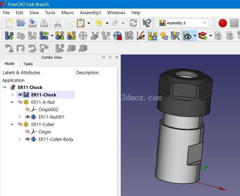
Task: Solve constraints with the document-check assembly icon
Action: click(60, 36)
